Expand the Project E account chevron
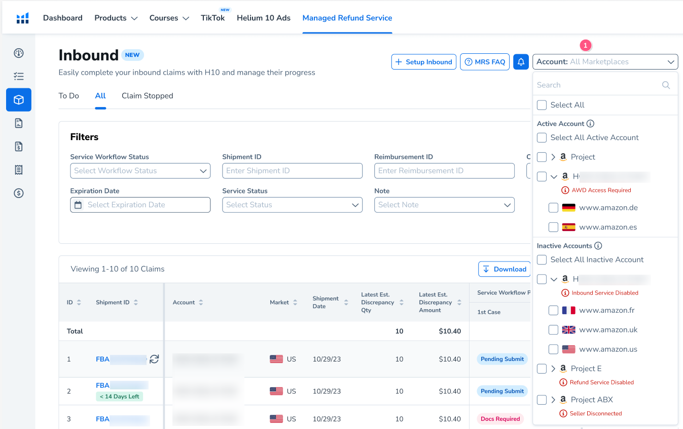683x429 pixels. [553, 369]
